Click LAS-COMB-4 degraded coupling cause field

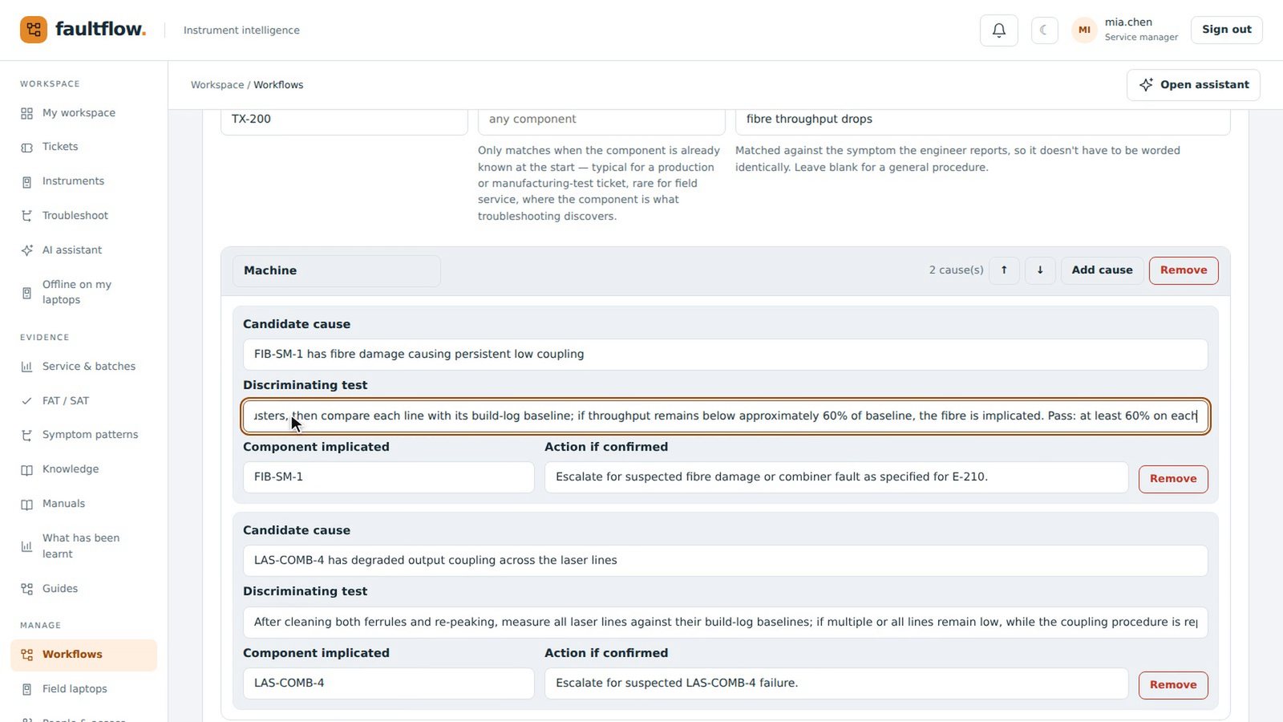[x=725, y=561]
